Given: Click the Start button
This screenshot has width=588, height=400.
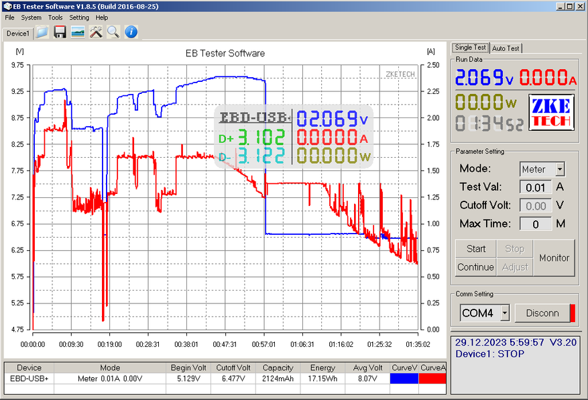Looking at the screenshot, I should click(475, 249).
